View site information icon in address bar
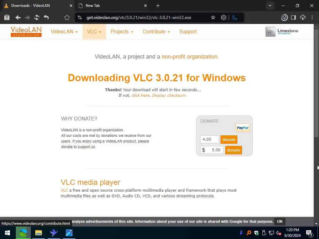Image resolution: width=319 pixels, height=239 pixels. click(80, 17)
